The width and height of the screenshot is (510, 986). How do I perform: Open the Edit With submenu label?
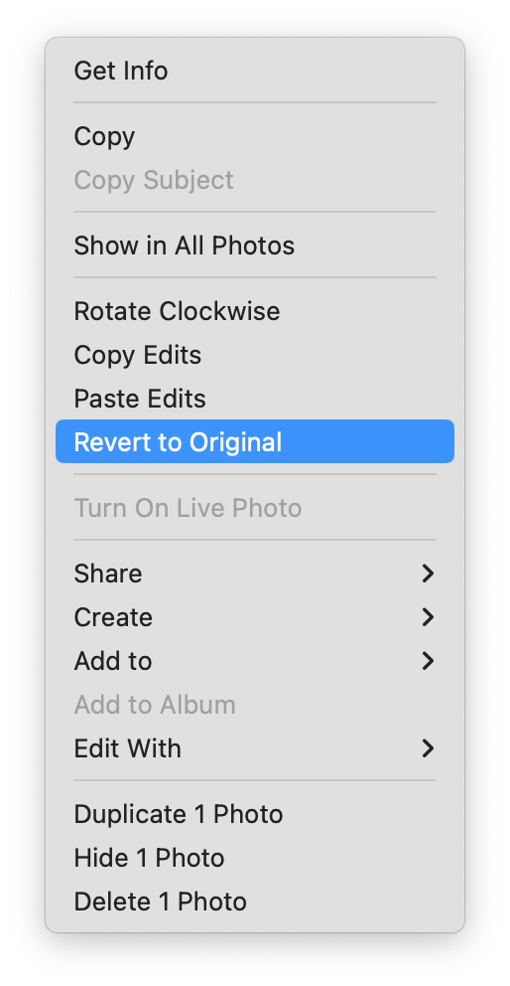pyautogui.click(x=127, y=748)
